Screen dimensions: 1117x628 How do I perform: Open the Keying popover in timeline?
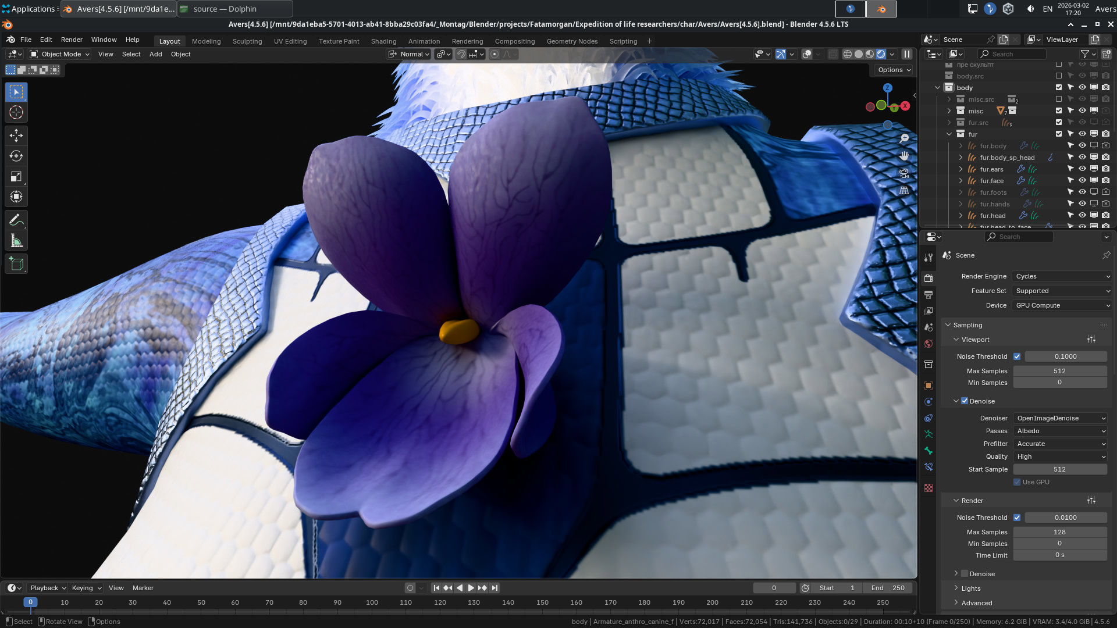pyautogui.click(x=87, y=588)
